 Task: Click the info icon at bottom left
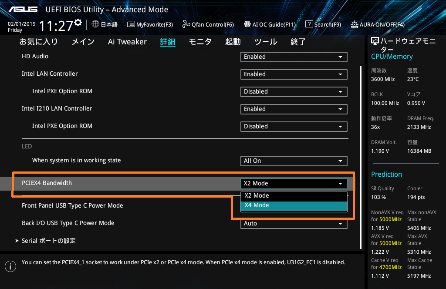point(10,266)
